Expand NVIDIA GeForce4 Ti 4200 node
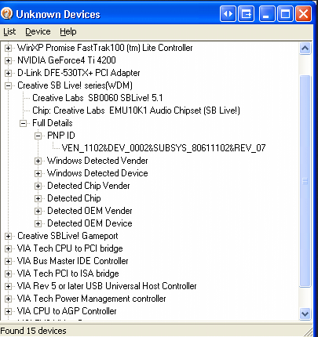 pos(8,60)
